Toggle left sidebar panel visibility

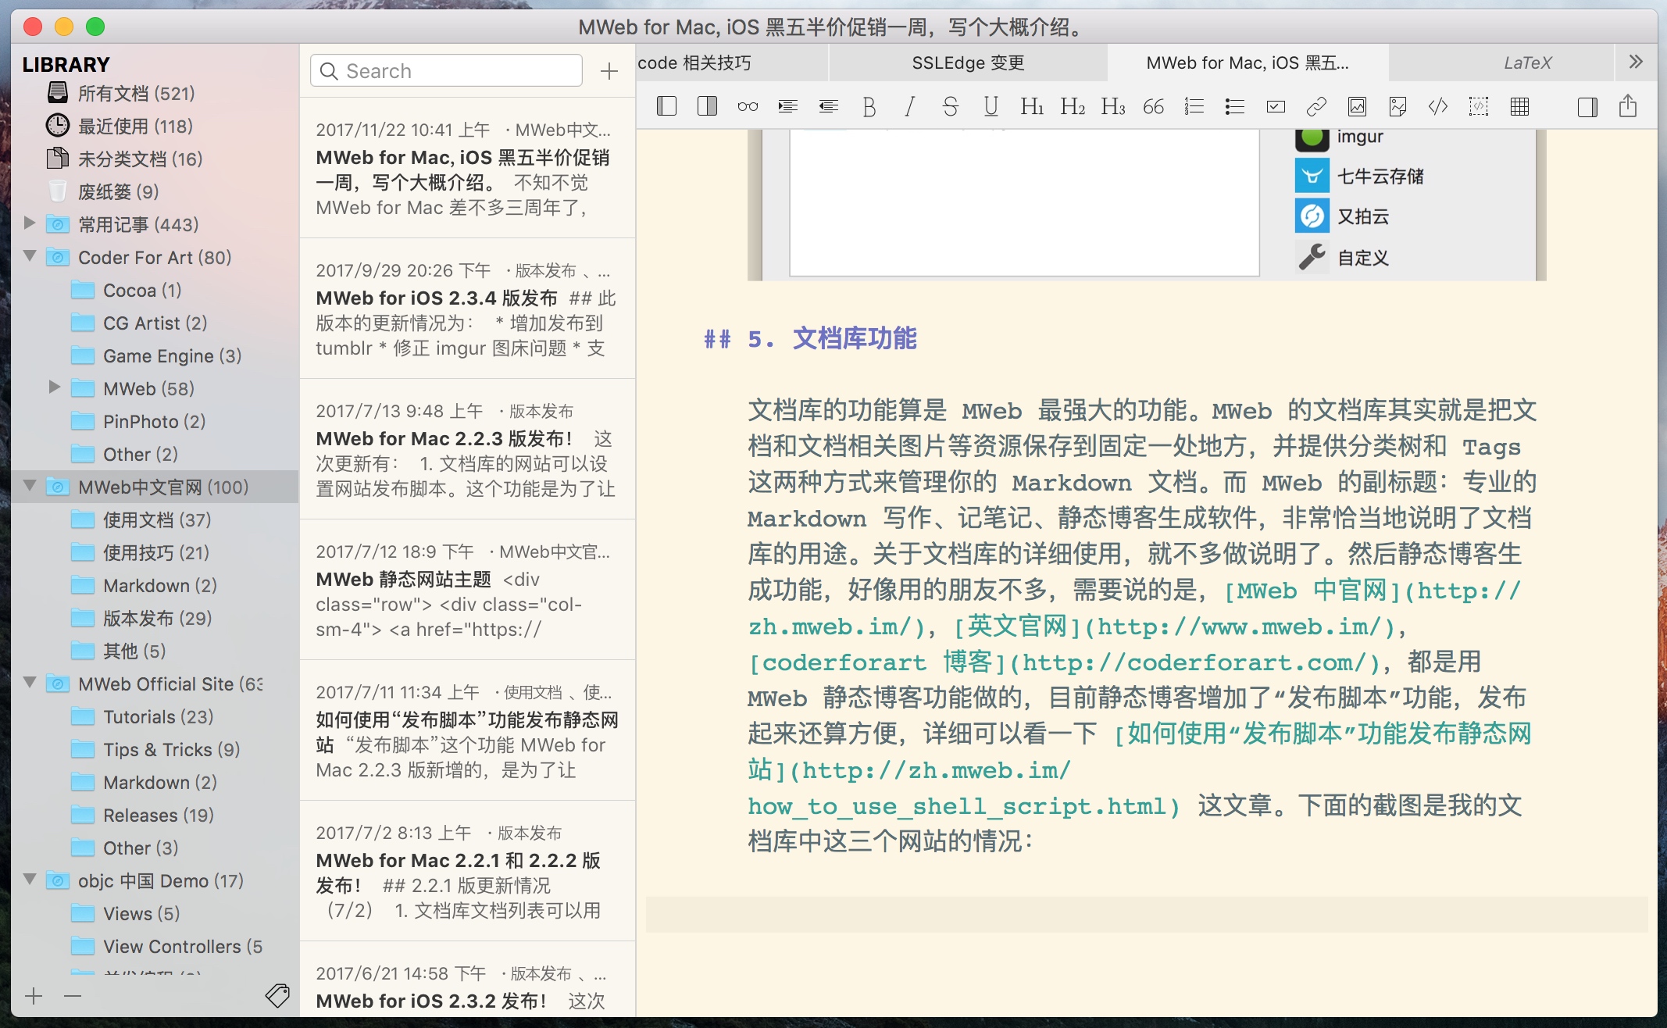pyautogui.click(x=666, y=106)
